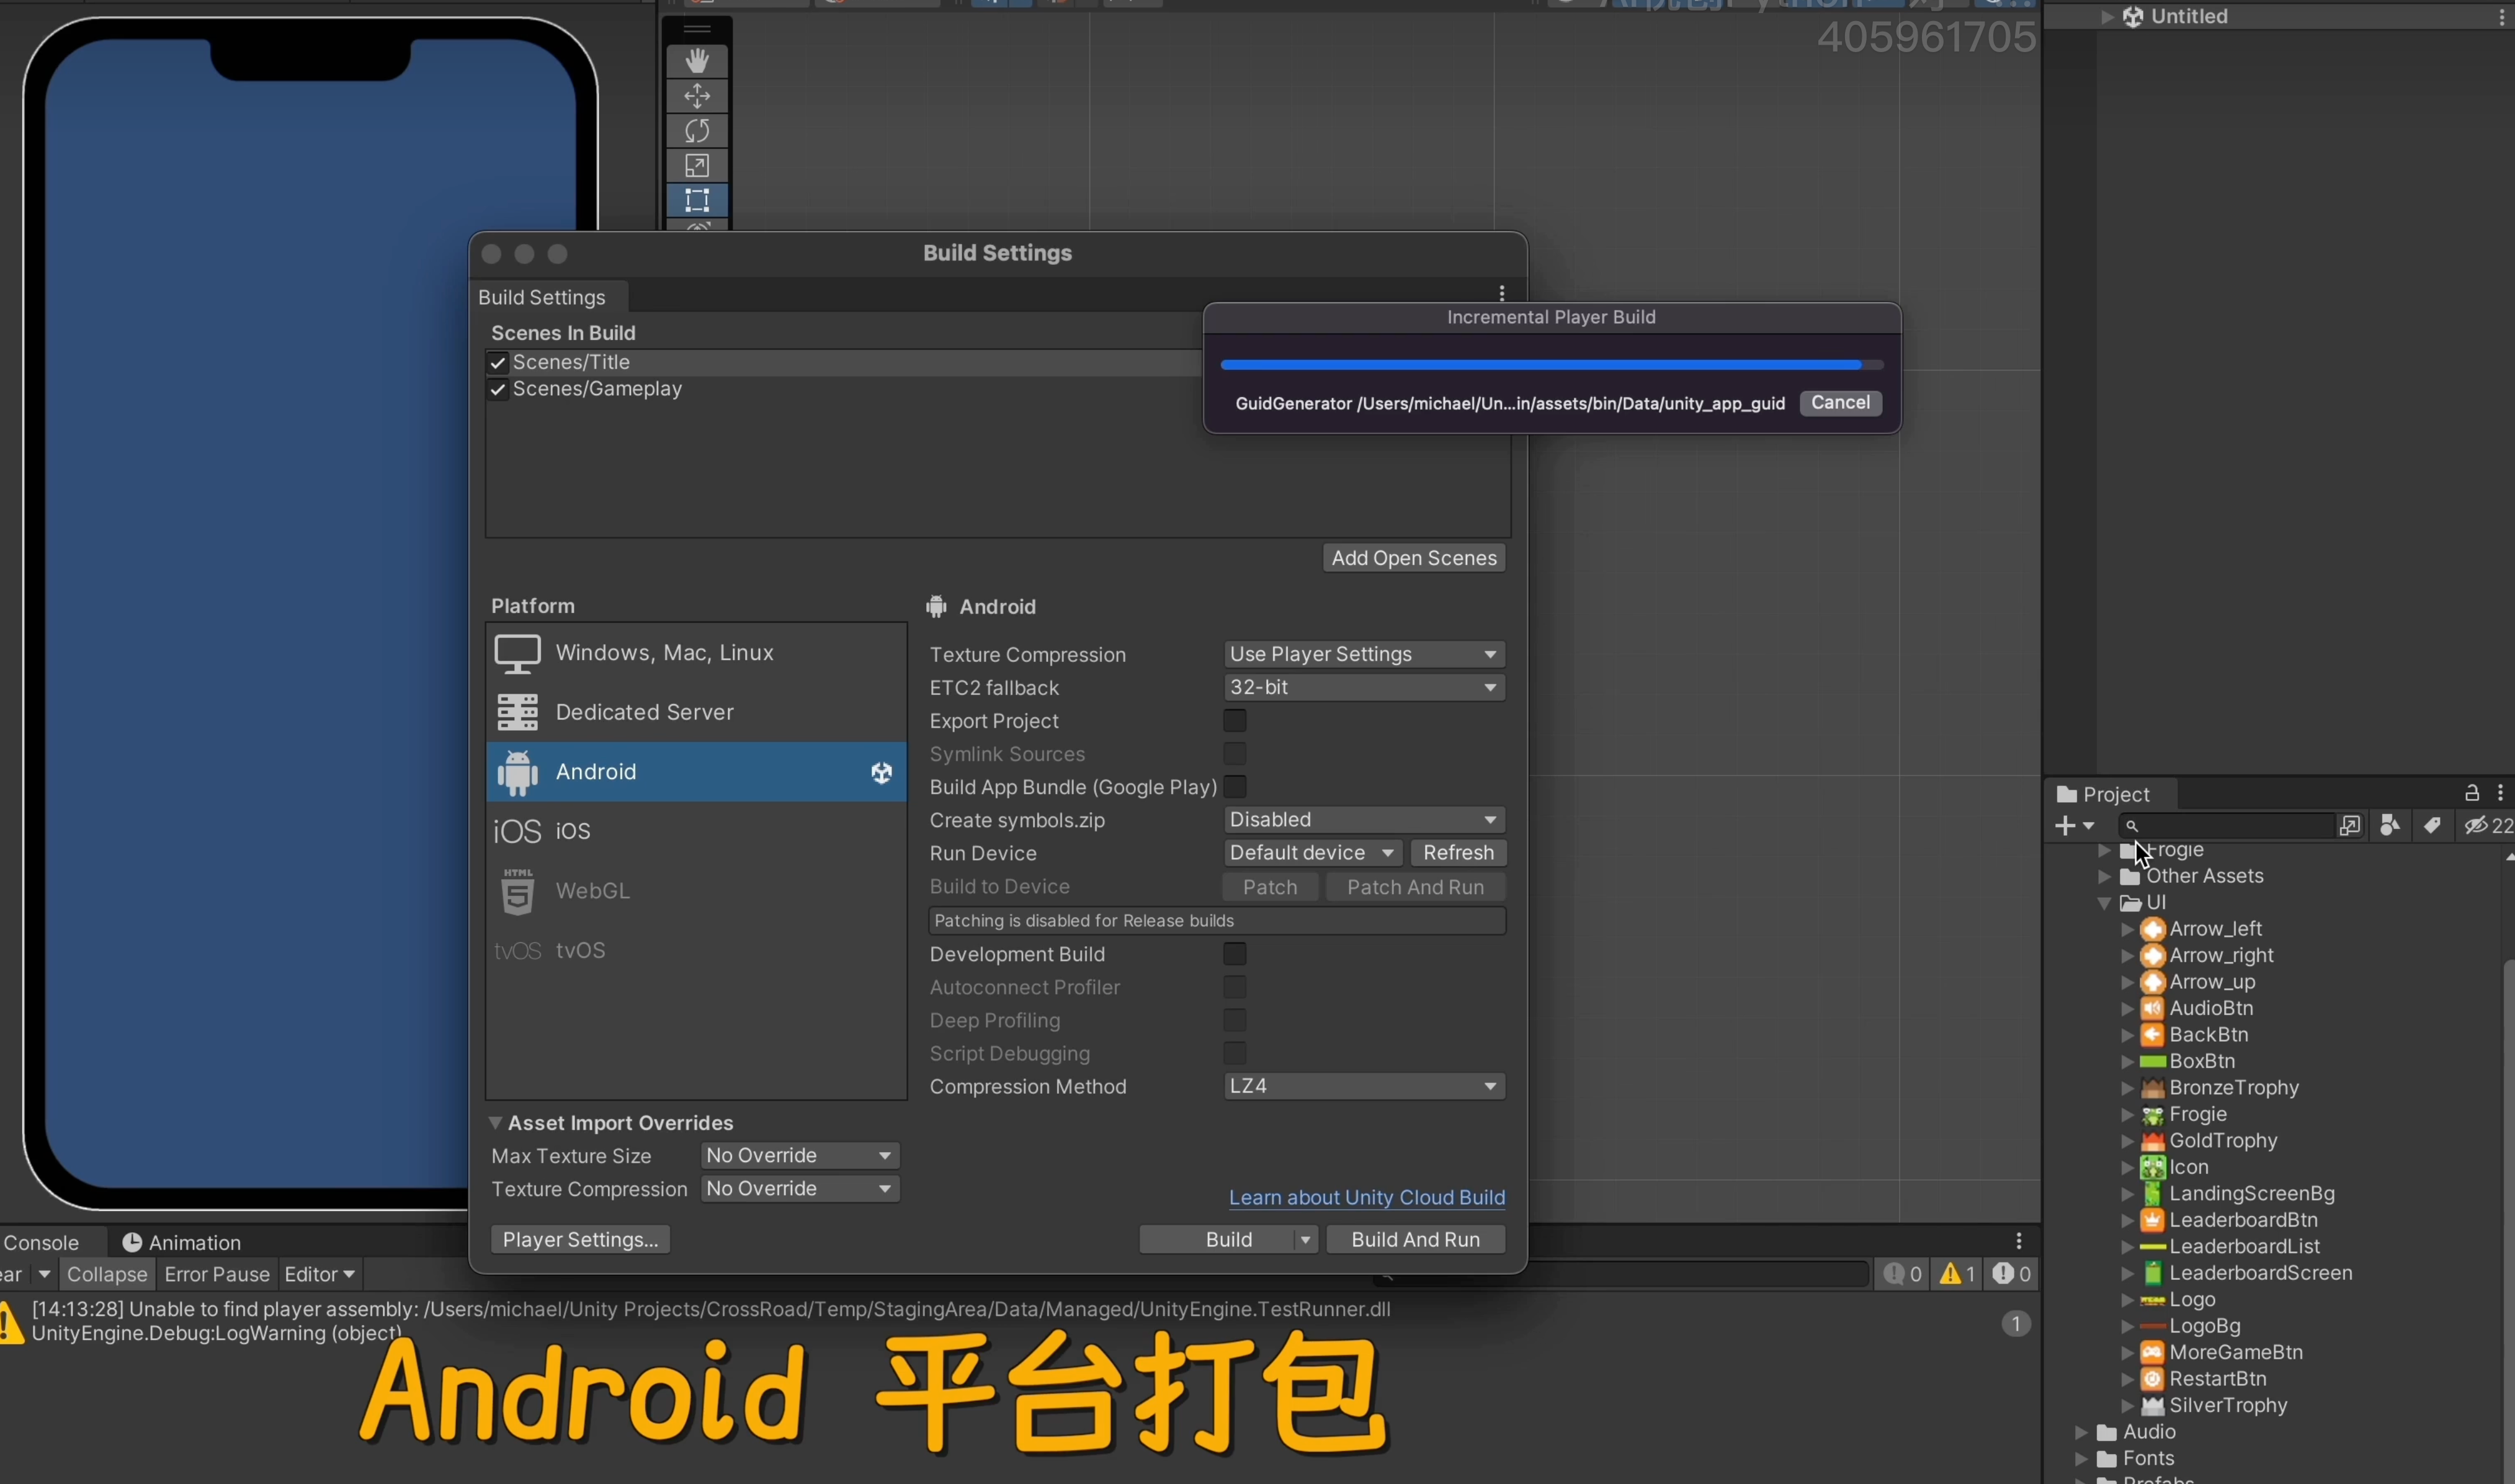Select the Rect Transform tool

(697, 200)
